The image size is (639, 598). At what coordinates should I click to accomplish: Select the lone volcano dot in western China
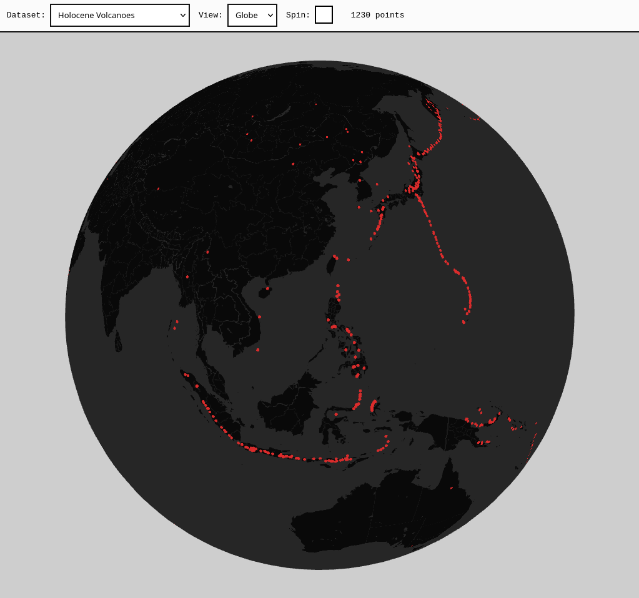point(158,189)
